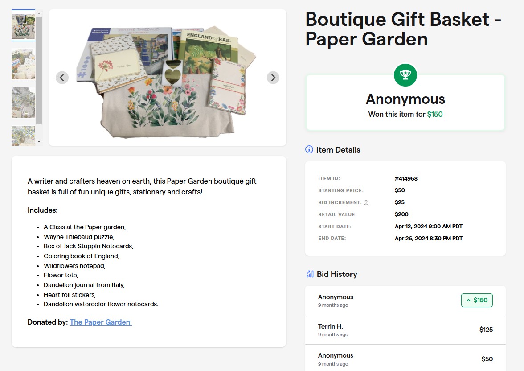Select the second gallery thumbnail

point(23,65)
